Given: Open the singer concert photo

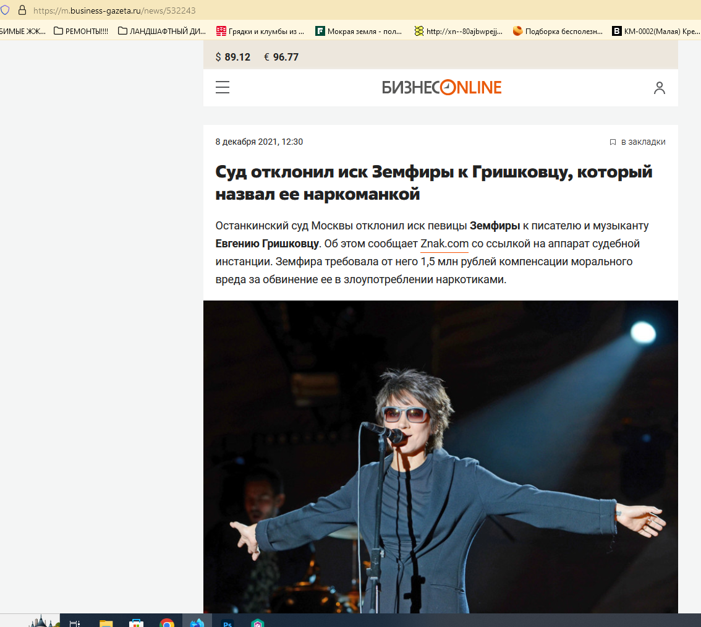Looking at the screenshot, I should click(x=440, y=456).
